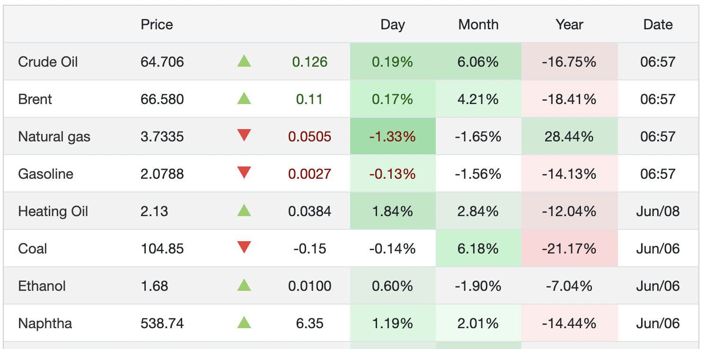Click the -7.04% Year cell for Ethanol
Viewport: 705px width, 349px height.
click(x=569, y=286)
